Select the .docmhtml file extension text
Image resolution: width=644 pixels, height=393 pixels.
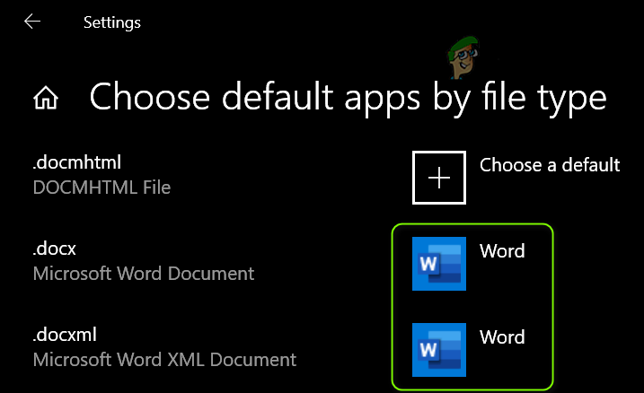coord(77,162)
